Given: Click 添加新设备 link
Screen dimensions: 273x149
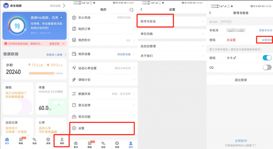Looking at the screenshot, I should click(124, 54).
